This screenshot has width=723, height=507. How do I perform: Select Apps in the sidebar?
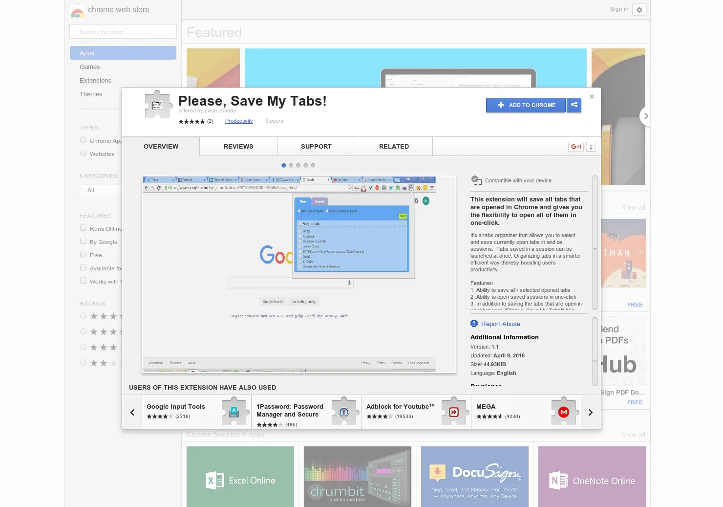pyautogui.click(x=123, y=53)
